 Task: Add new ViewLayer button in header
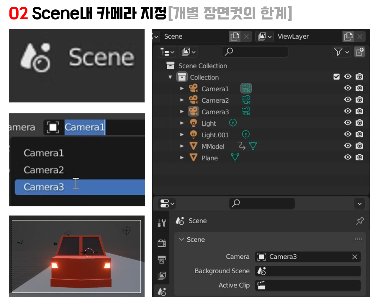click(x=348, y=36)
